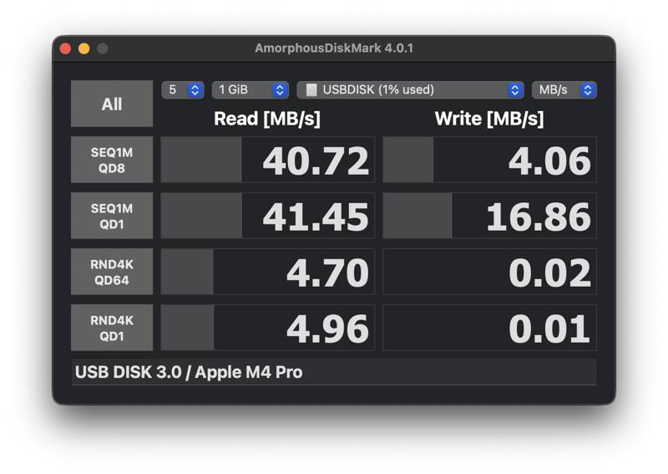Click the 4.06 SEQ1M QD8 write result

[489, 160]
